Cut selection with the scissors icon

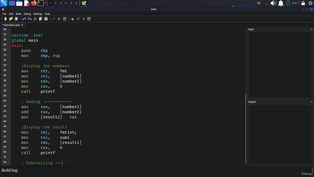point(35,19)
